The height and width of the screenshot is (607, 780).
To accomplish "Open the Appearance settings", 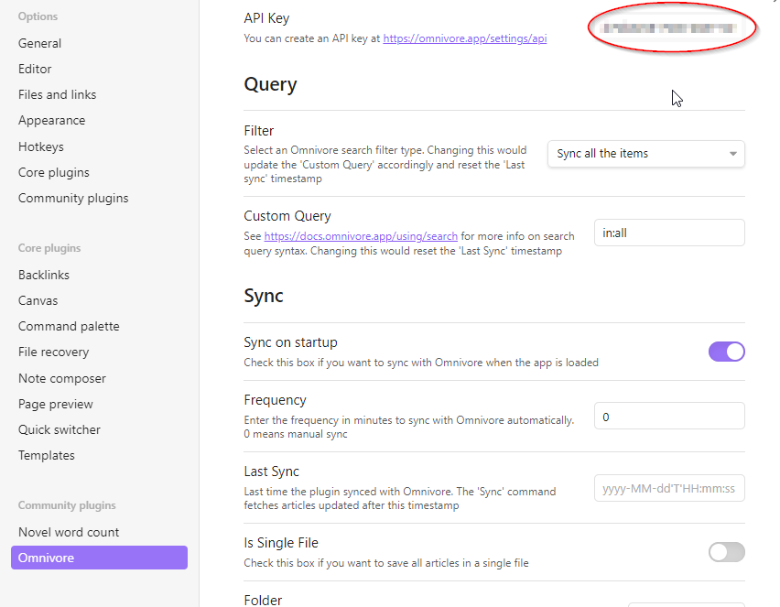I will [x=51, y=120].
